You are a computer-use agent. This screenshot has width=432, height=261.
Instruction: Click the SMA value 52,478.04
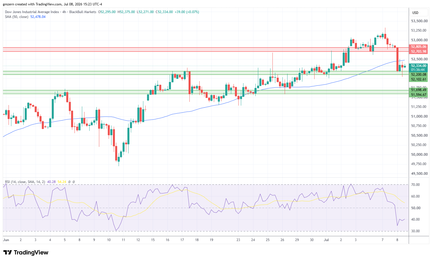point(38,17)
